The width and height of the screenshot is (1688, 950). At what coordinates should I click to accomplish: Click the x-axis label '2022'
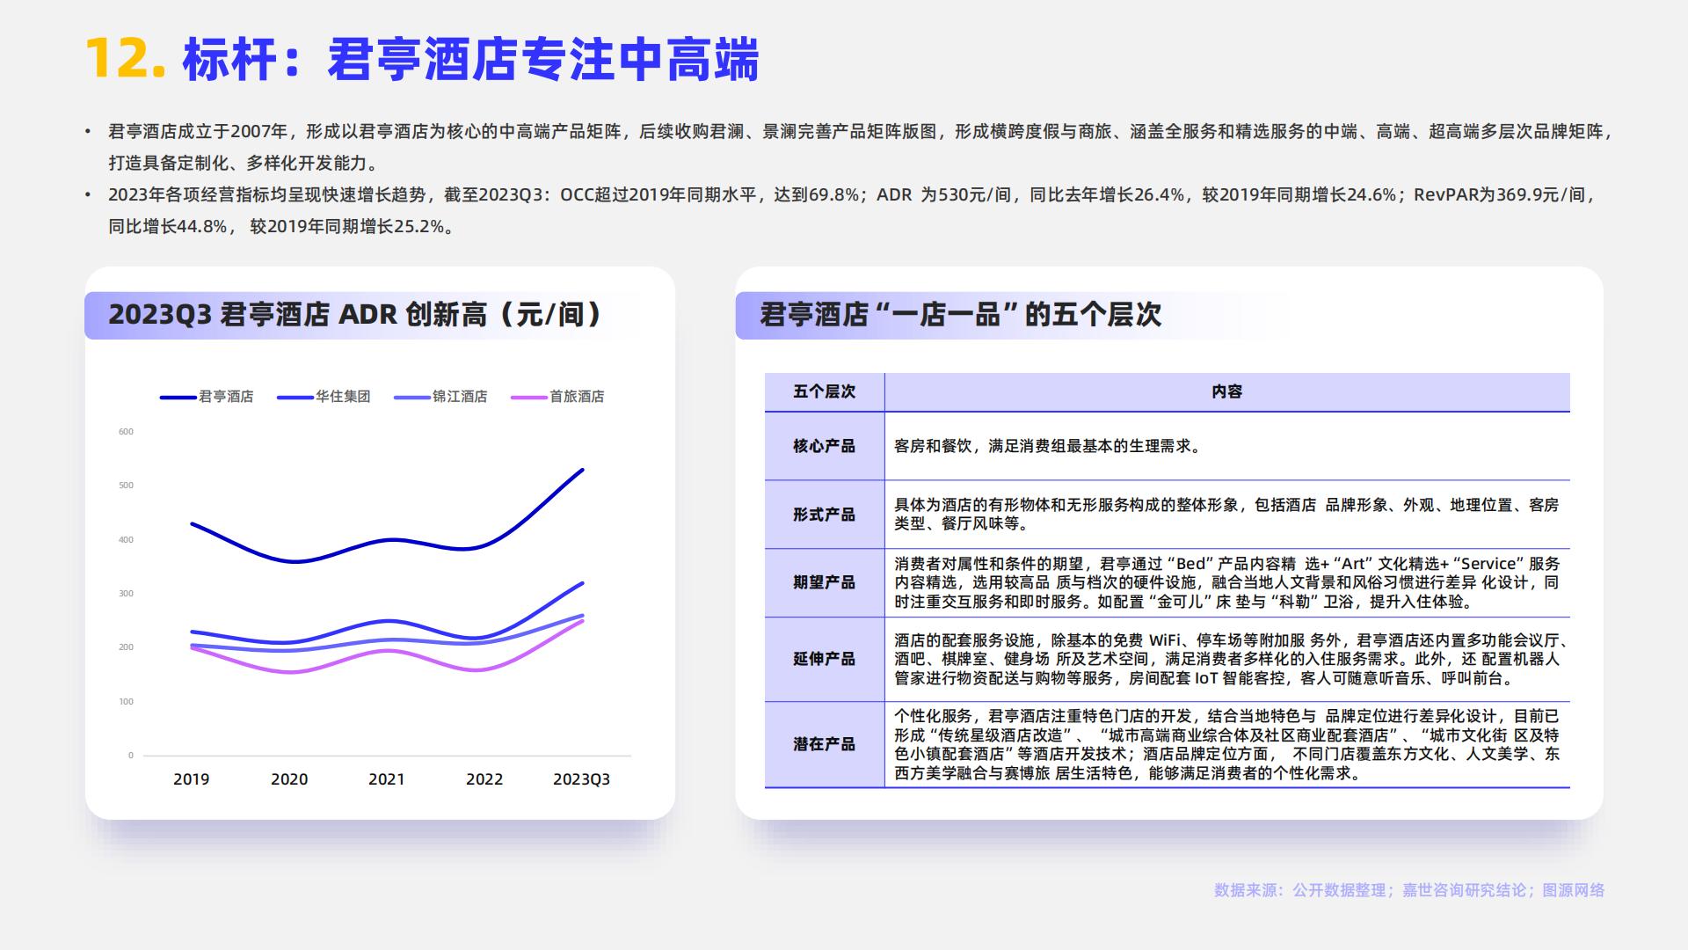484,779
